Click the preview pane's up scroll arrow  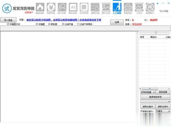(x=137, y=33)
